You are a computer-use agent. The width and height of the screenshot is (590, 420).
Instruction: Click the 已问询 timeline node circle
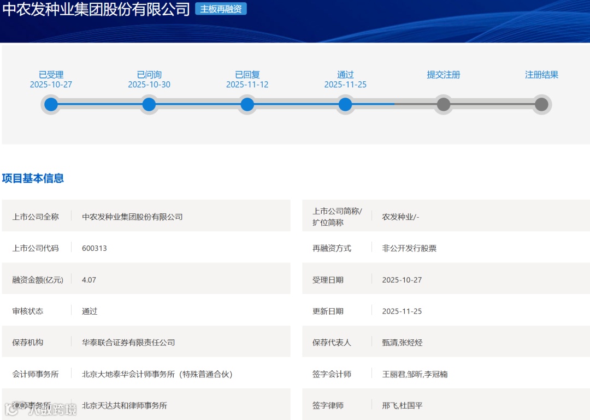click(x=149, y=104)
